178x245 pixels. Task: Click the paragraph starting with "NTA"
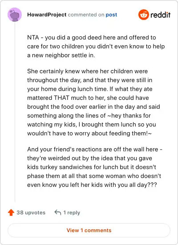96,47
